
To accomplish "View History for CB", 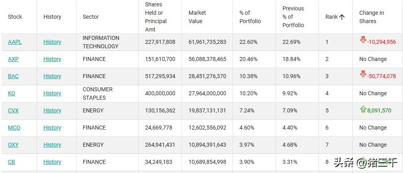I will (52, 162).
